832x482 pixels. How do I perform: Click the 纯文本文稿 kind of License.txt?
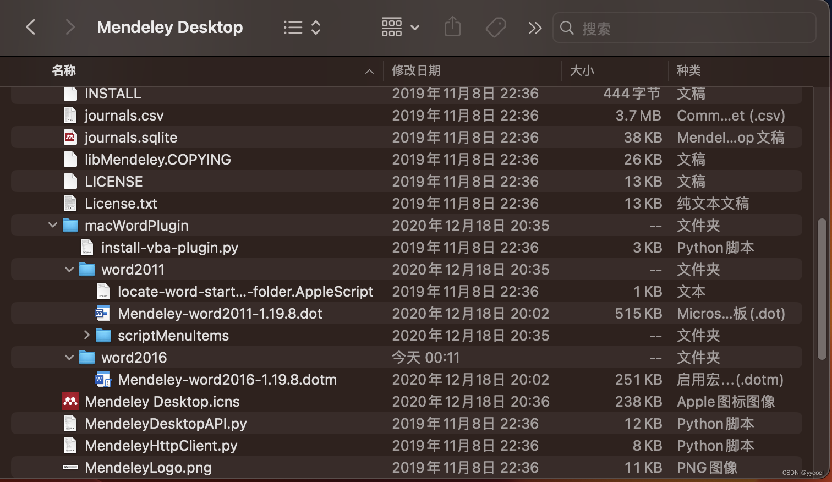pos(713,204)
